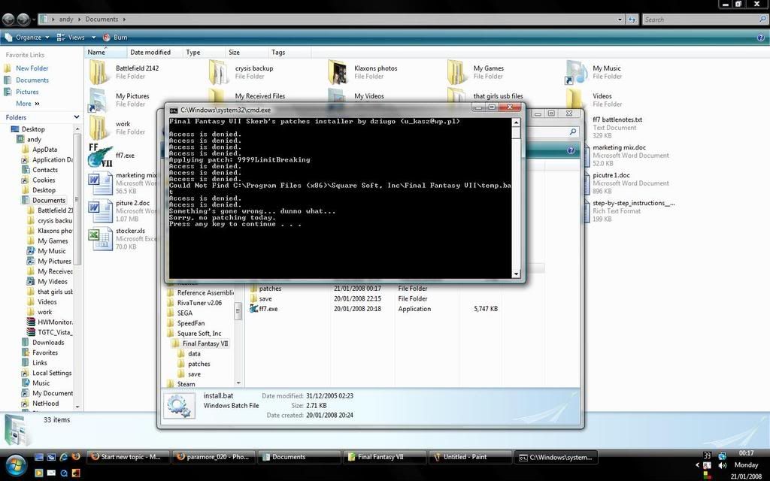
Task: Open the breadcrumb arrow after Documents in address bar
Action: [x=124, y=20]
